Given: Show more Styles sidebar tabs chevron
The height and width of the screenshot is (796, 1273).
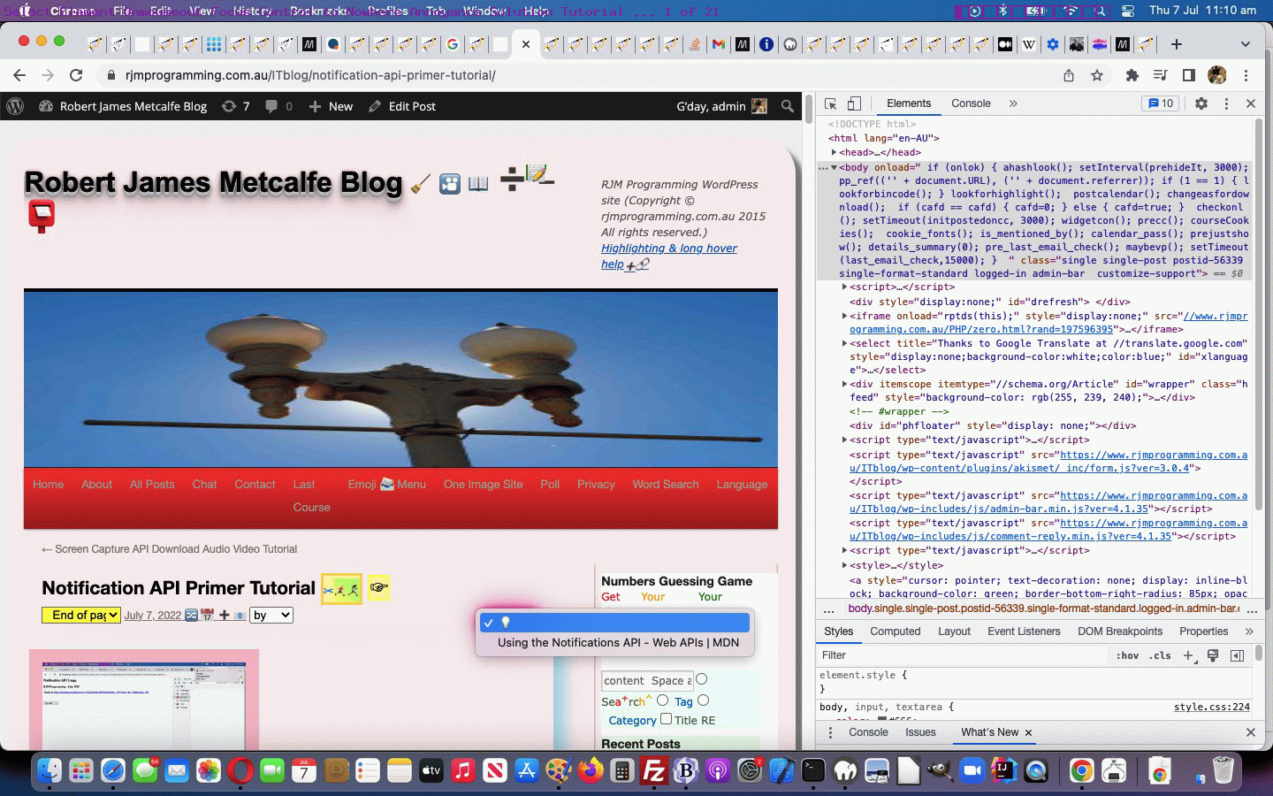Looking at the screenshot, I should (1248, 631).
